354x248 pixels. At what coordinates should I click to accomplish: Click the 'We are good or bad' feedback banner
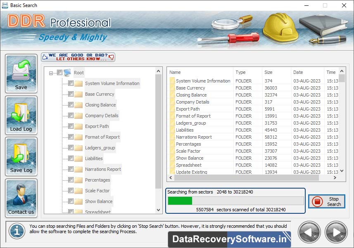pos(78,57)
